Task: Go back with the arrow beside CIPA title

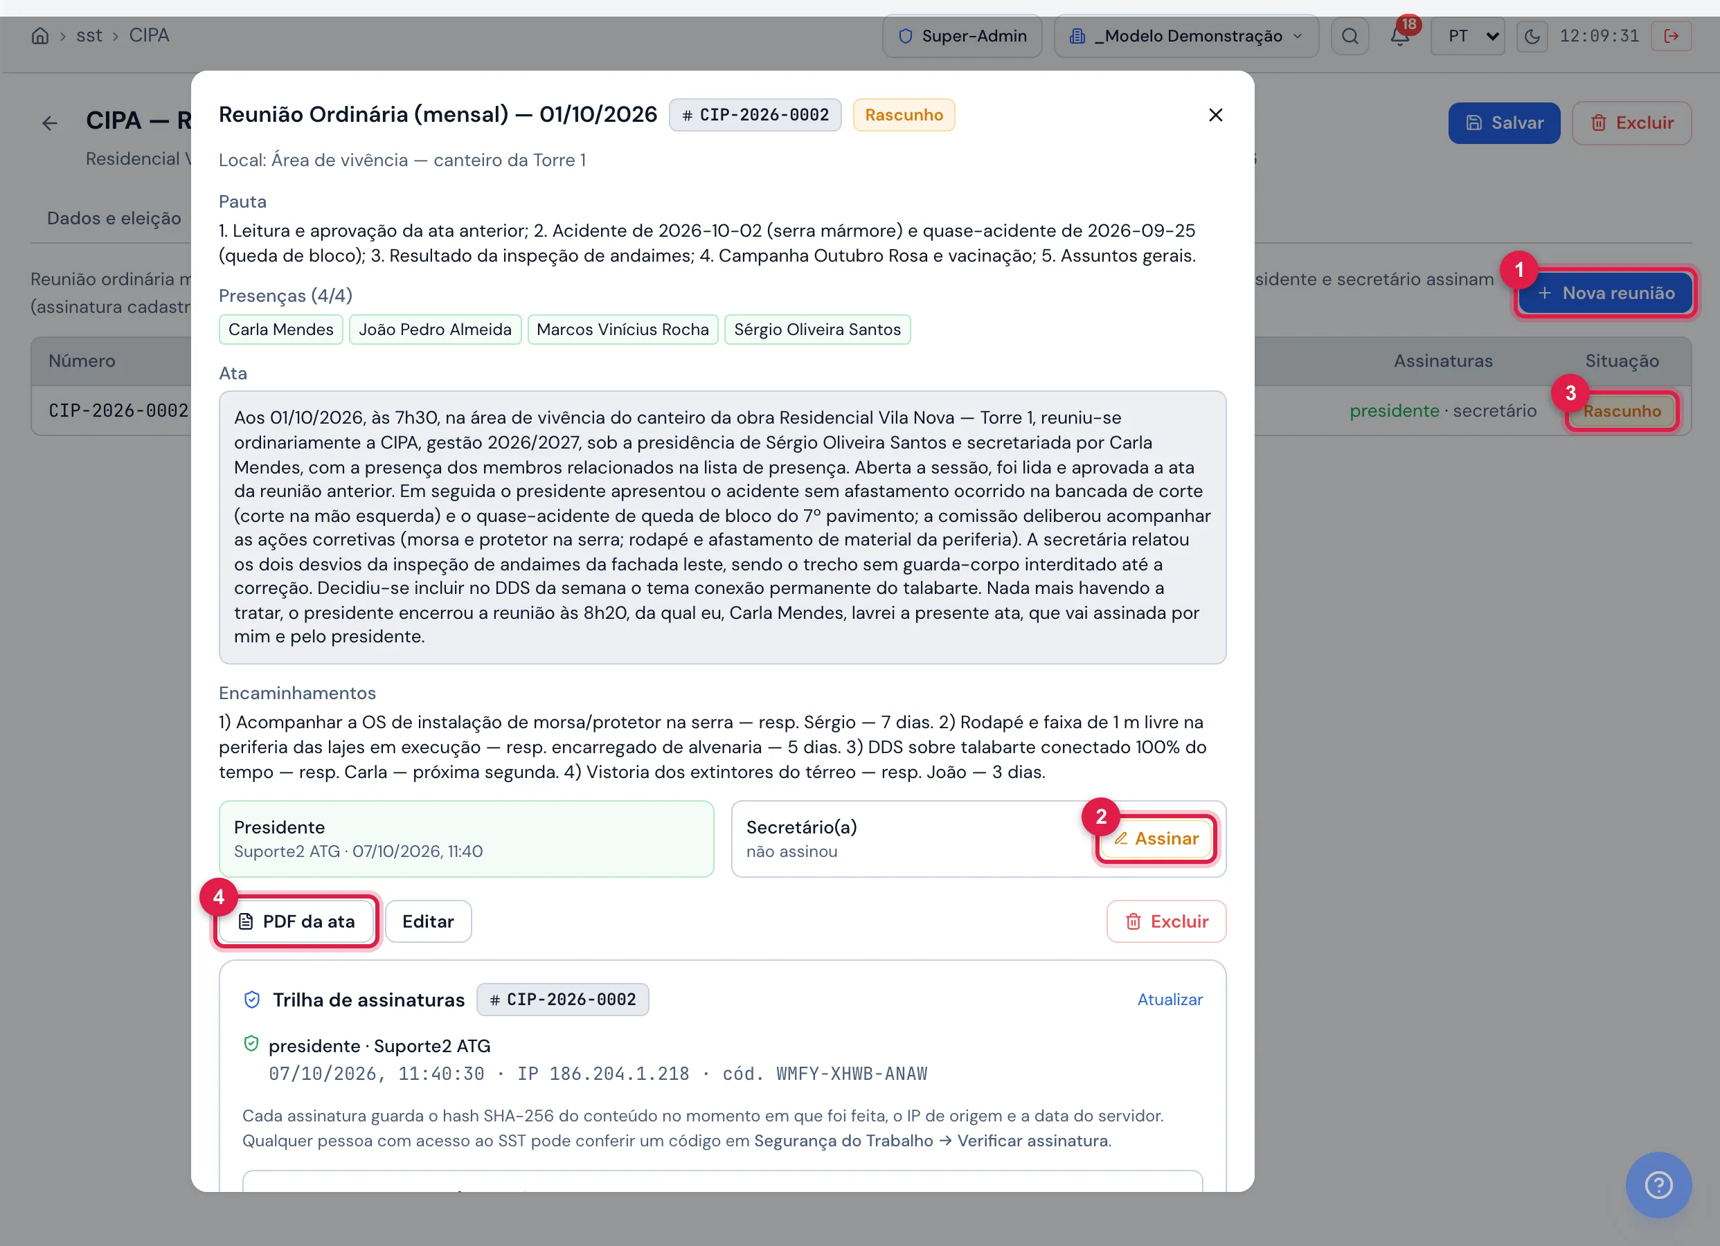Action: coord(50,123)
